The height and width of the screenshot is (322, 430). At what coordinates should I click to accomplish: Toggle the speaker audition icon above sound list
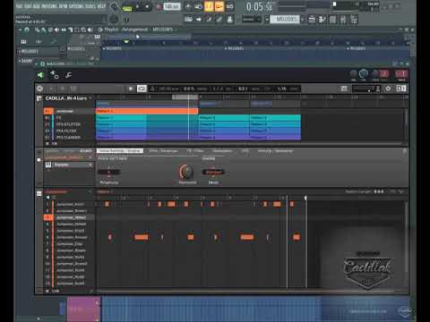click(47, 198)
